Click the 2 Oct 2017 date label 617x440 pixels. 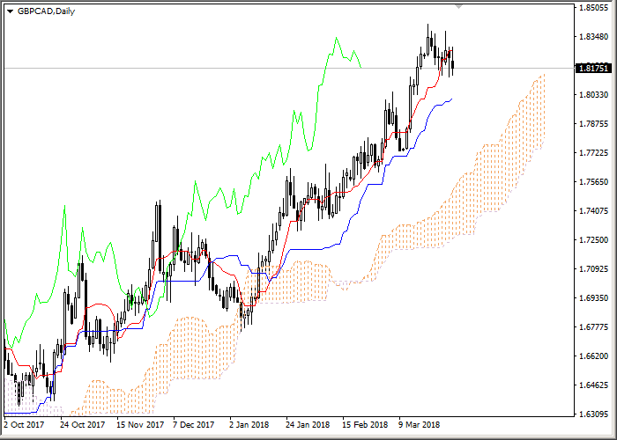(x=24, y=425)
